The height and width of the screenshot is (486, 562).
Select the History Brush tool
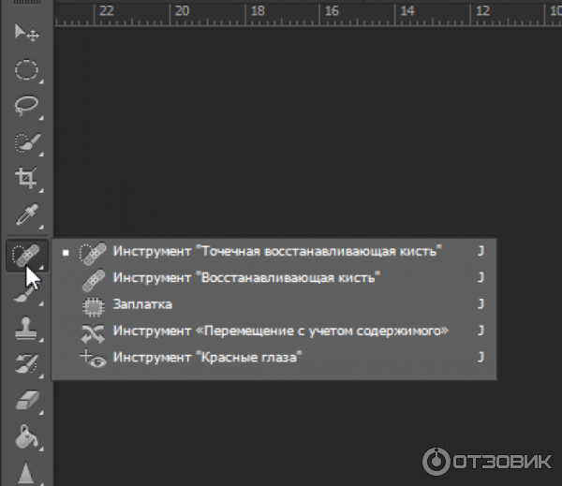pyautogui.click(x=27, y=364)
